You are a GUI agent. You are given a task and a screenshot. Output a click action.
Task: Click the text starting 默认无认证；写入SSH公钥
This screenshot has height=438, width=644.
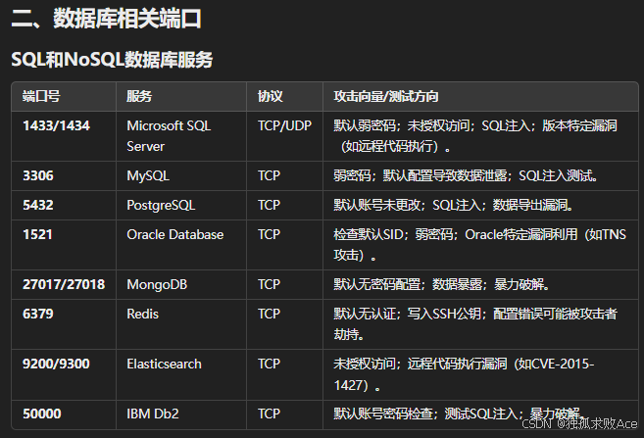[x=475, y=324]
